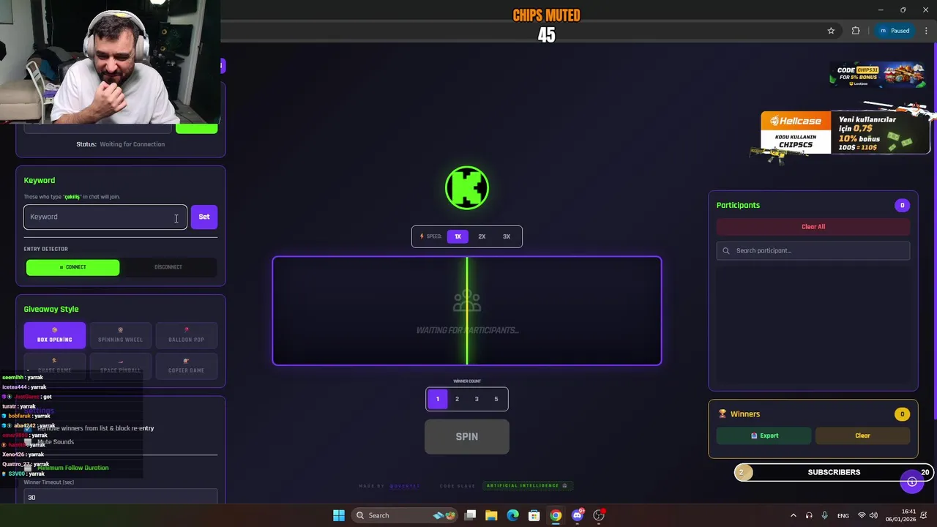This screenshot has height=527, width=937.
Task: Open File Explorer from the taskbar
Action: pos(491,515)
